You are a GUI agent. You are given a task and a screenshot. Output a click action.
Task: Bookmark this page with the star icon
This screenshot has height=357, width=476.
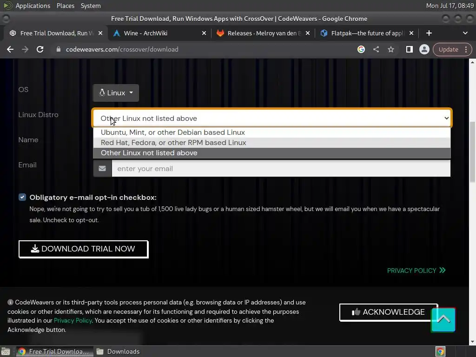click(390, 49)
